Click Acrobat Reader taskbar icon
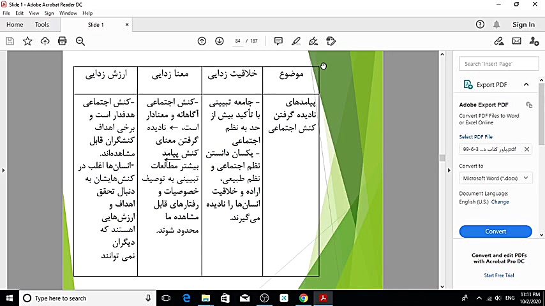Image resolution: width=545 pixels, height=306 pixels. click(x=324, y=298)
